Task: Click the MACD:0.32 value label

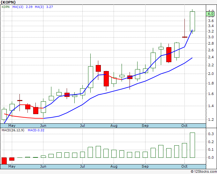Action: pos(36,130)
